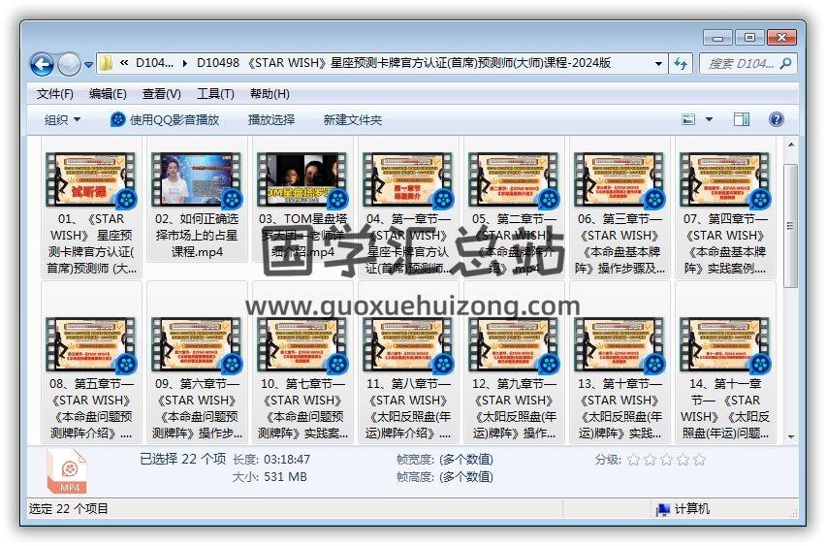Open the 查看(V) menu

(162, 94)
